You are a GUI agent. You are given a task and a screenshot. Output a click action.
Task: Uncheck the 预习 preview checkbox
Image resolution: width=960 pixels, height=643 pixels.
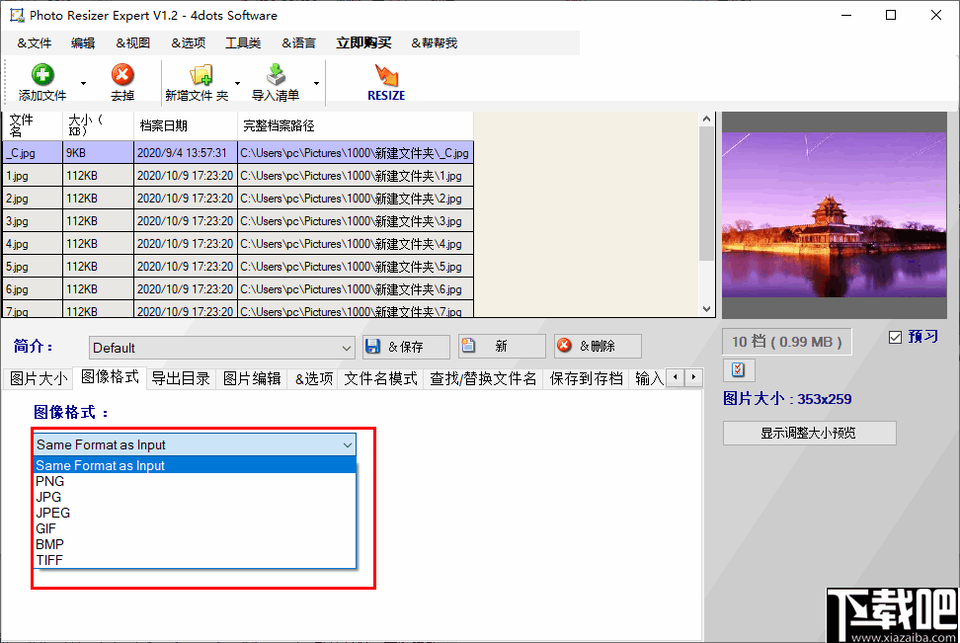click(x=897, y=336)
